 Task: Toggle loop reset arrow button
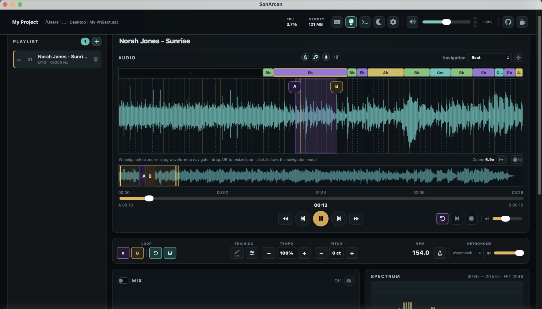click(x=156, y=253)
